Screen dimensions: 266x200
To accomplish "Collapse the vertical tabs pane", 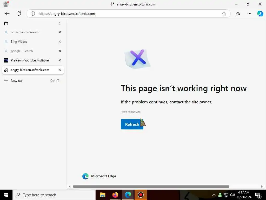I will (x=59, y=23).
